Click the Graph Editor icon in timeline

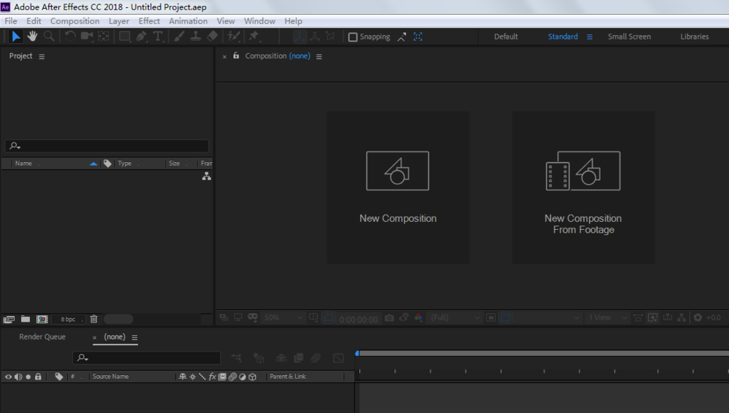point(338,358)
